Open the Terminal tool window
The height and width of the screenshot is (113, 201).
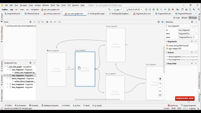34,105
